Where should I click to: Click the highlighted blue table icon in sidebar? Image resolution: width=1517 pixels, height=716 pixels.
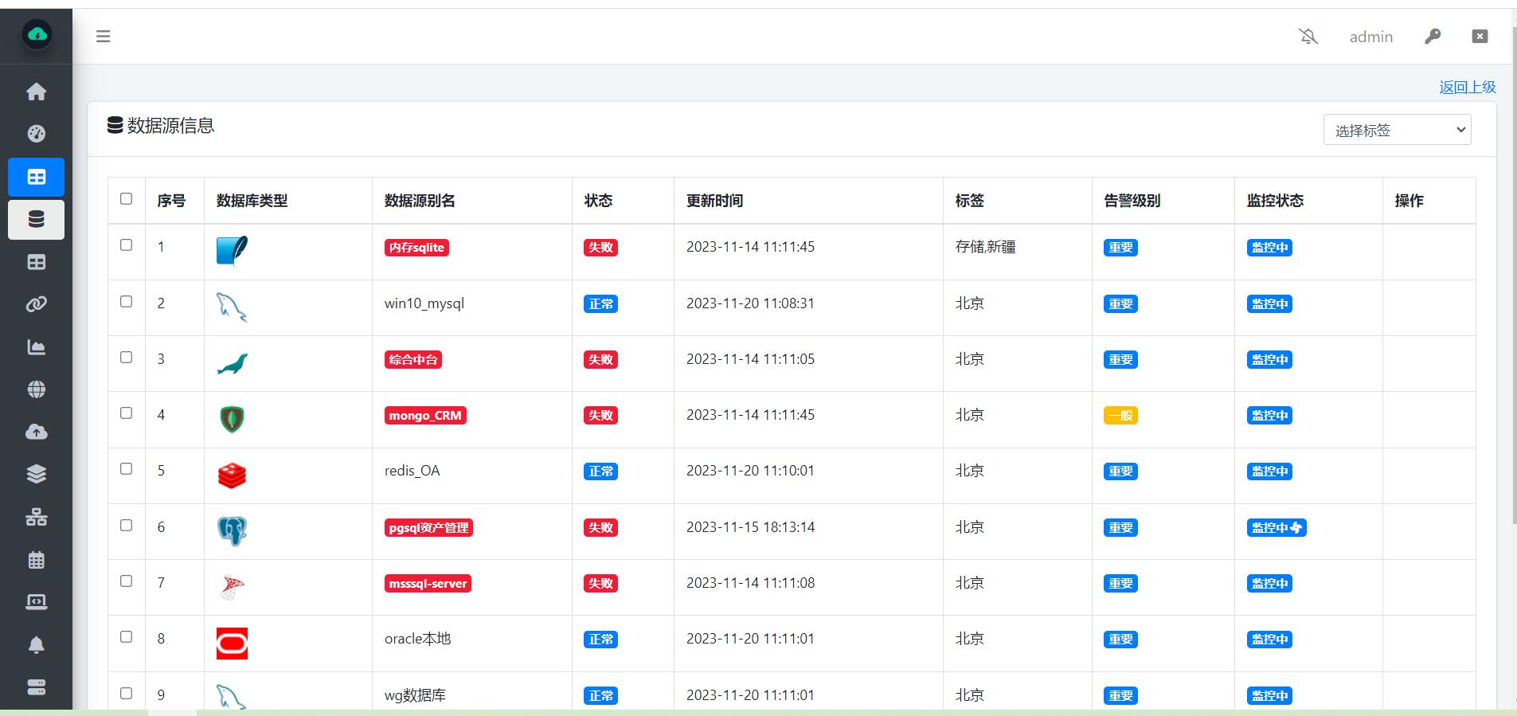pyautogui.click(x=37, y=177)
